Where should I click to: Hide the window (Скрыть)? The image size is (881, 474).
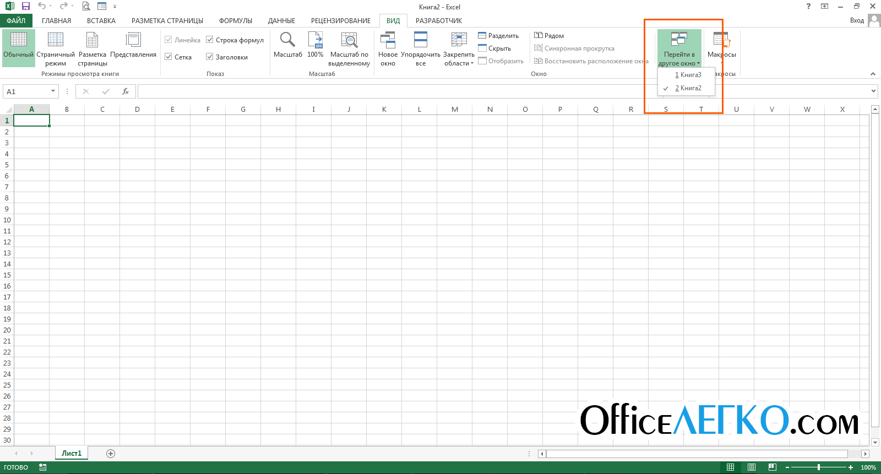494,48
